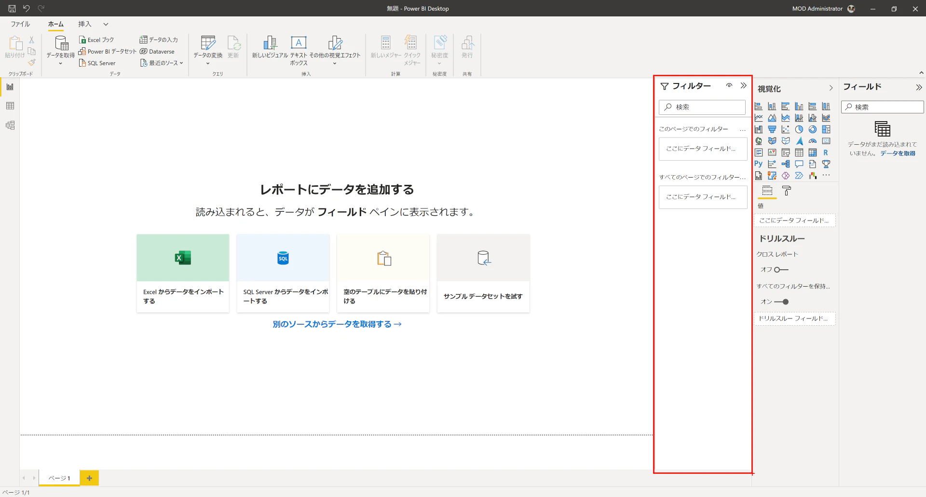Select the stacked bar chart visual
This screenshot has width=926, height=497.
tap(759, 106)
